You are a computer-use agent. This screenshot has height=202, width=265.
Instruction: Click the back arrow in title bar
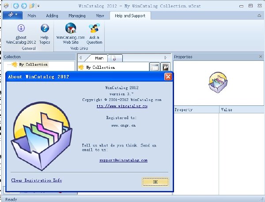click(16, 6)
